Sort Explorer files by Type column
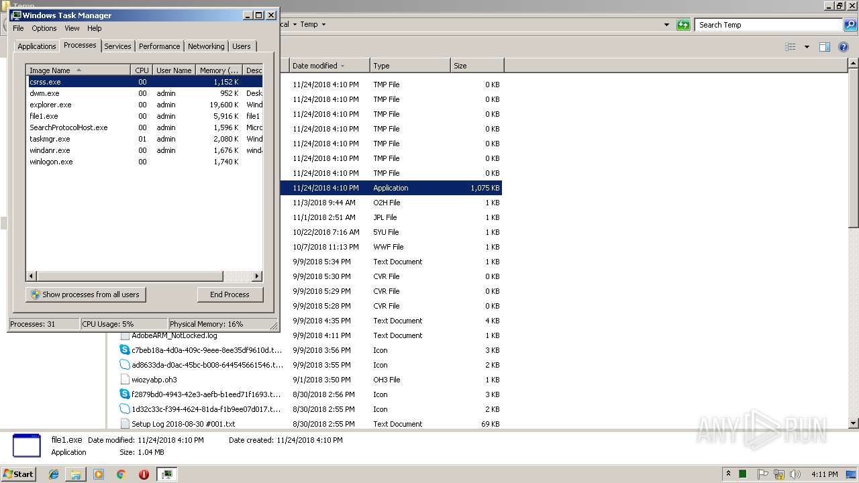The width and height of the screenshot is (859, 483). click(x=409, y=66)
